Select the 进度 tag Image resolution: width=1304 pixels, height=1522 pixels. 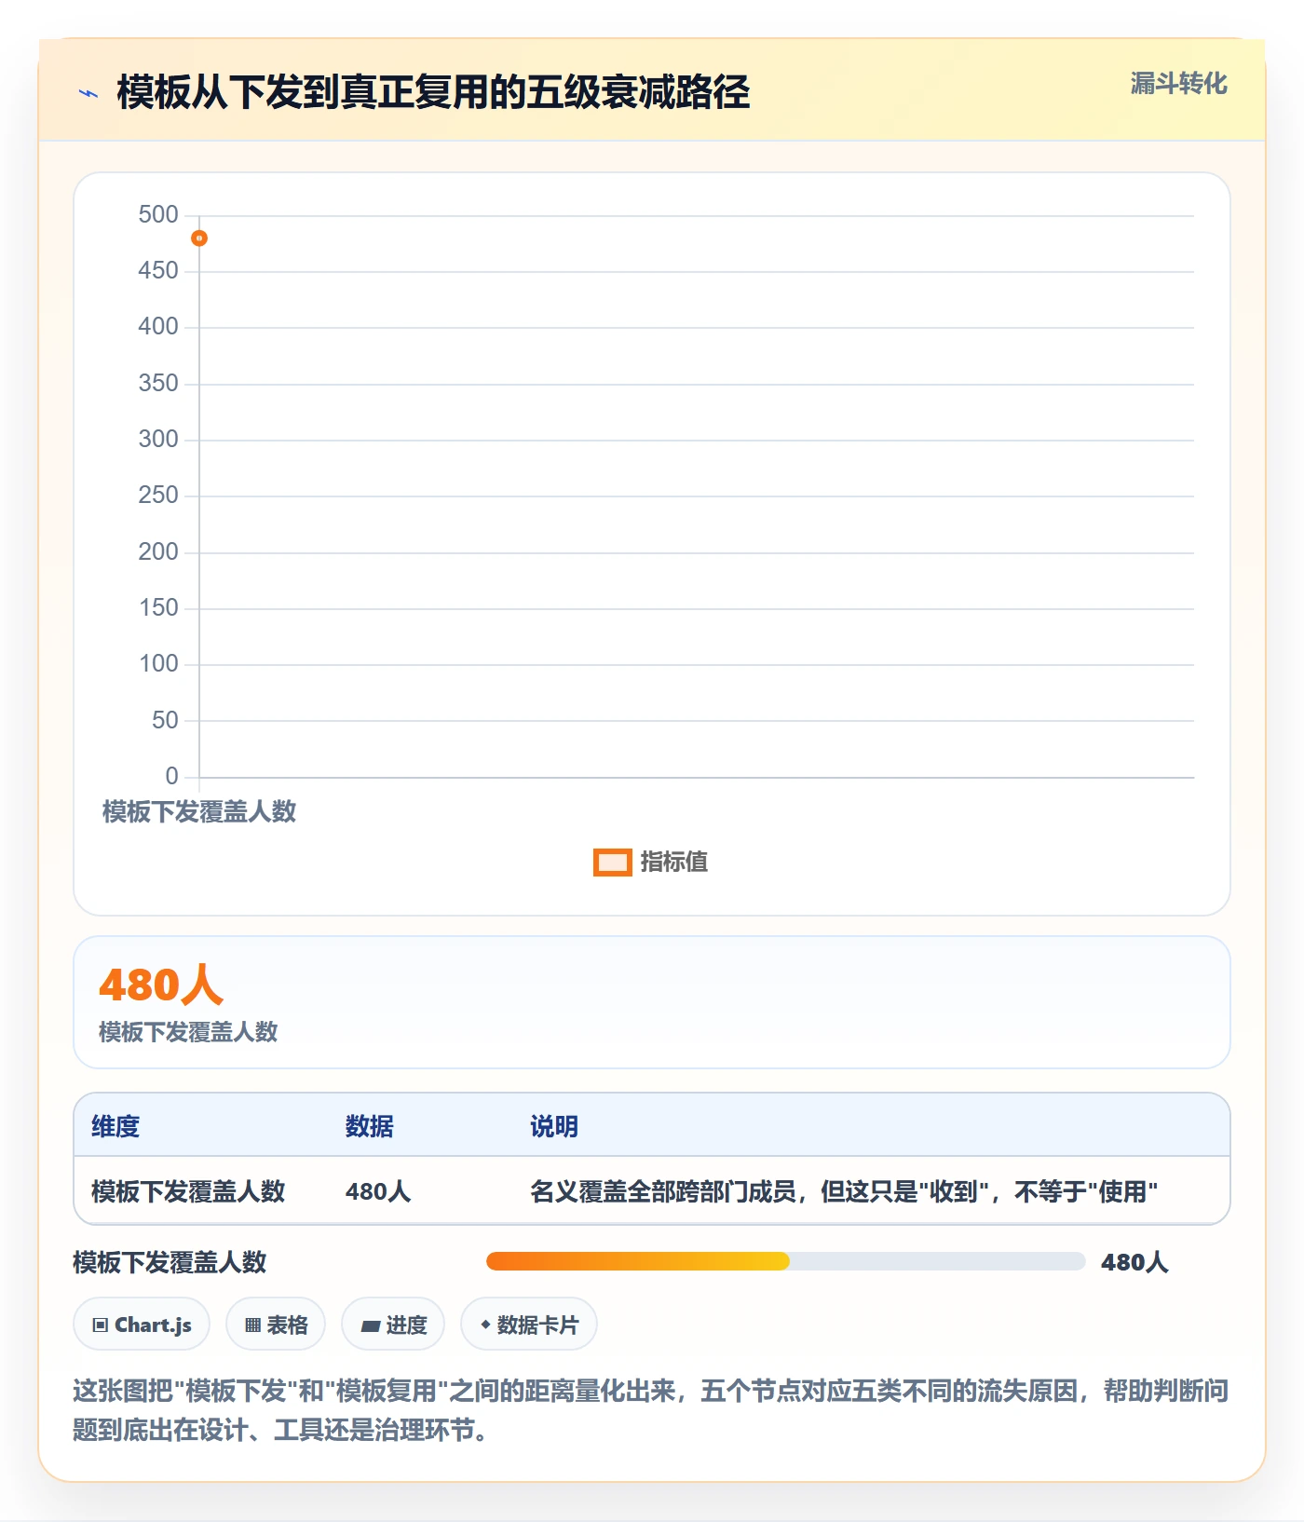coord(393,1324)
